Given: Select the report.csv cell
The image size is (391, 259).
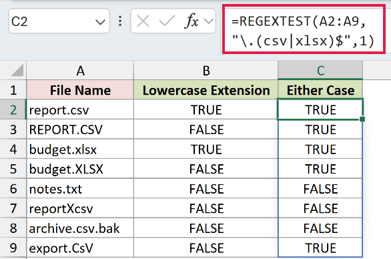Looking at the screenshot, I should coord(80,109).
